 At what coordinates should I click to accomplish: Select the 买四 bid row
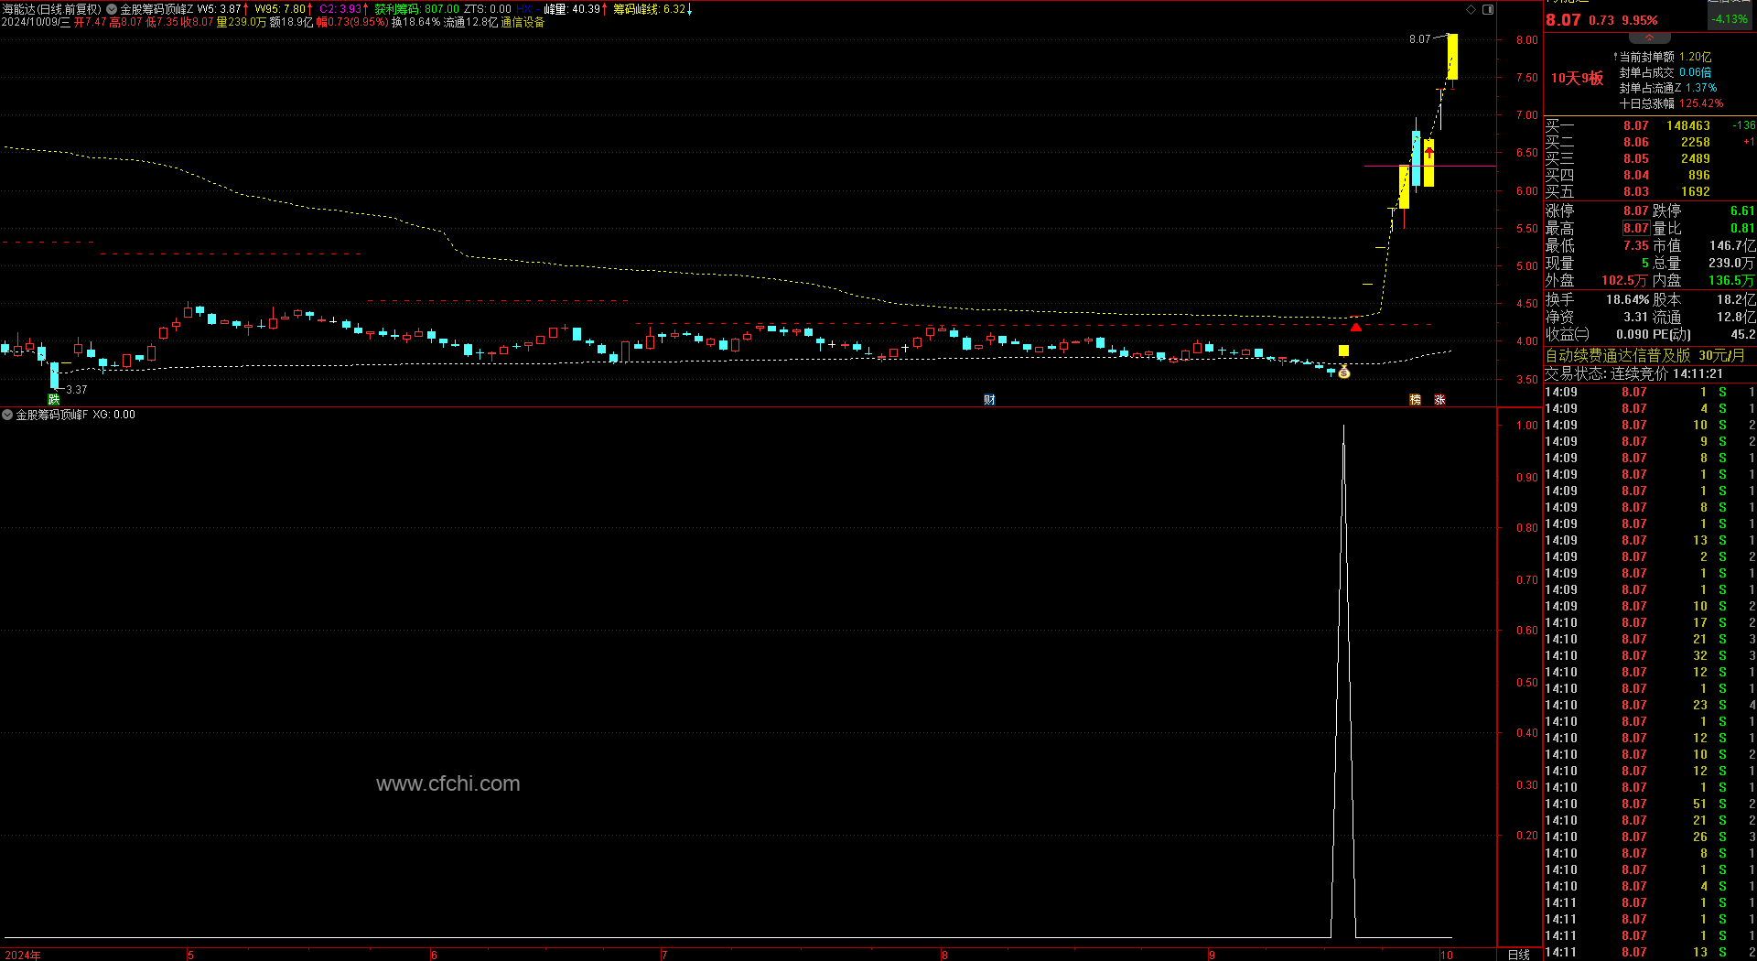tap(1650, 175)
